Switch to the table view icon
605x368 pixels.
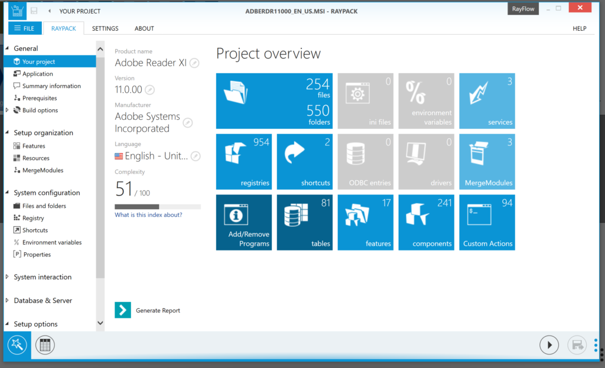[x=45, y=345]
